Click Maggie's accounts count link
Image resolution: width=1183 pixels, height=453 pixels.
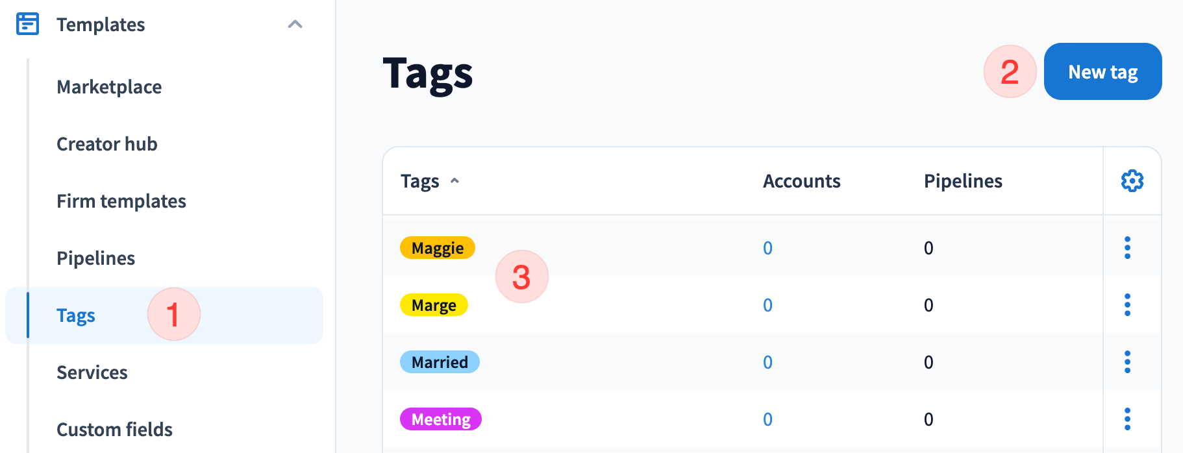click(767, 248)
